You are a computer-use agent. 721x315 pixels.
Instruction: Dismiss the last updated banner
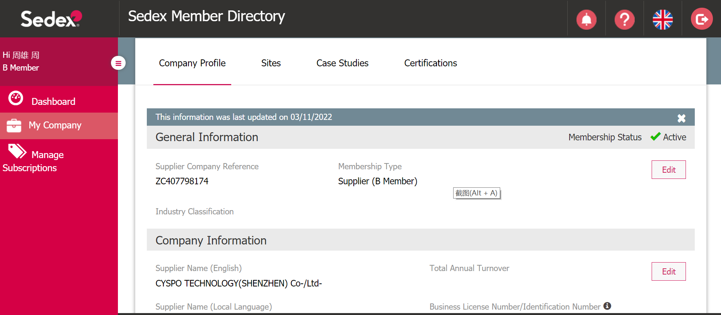[x=681, y=118]
